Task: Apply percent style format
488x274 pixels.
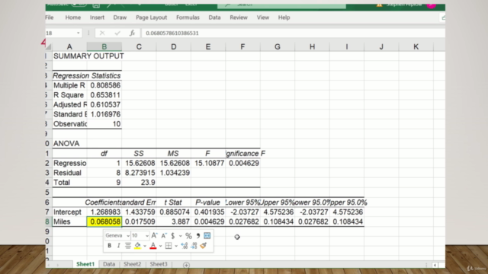Action: (x=188, y=236)
